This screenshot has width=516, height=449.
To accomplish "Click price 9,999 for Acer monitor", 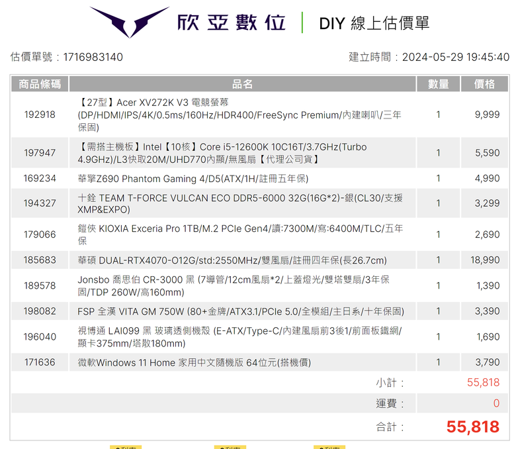I will [x=487, y=115].
